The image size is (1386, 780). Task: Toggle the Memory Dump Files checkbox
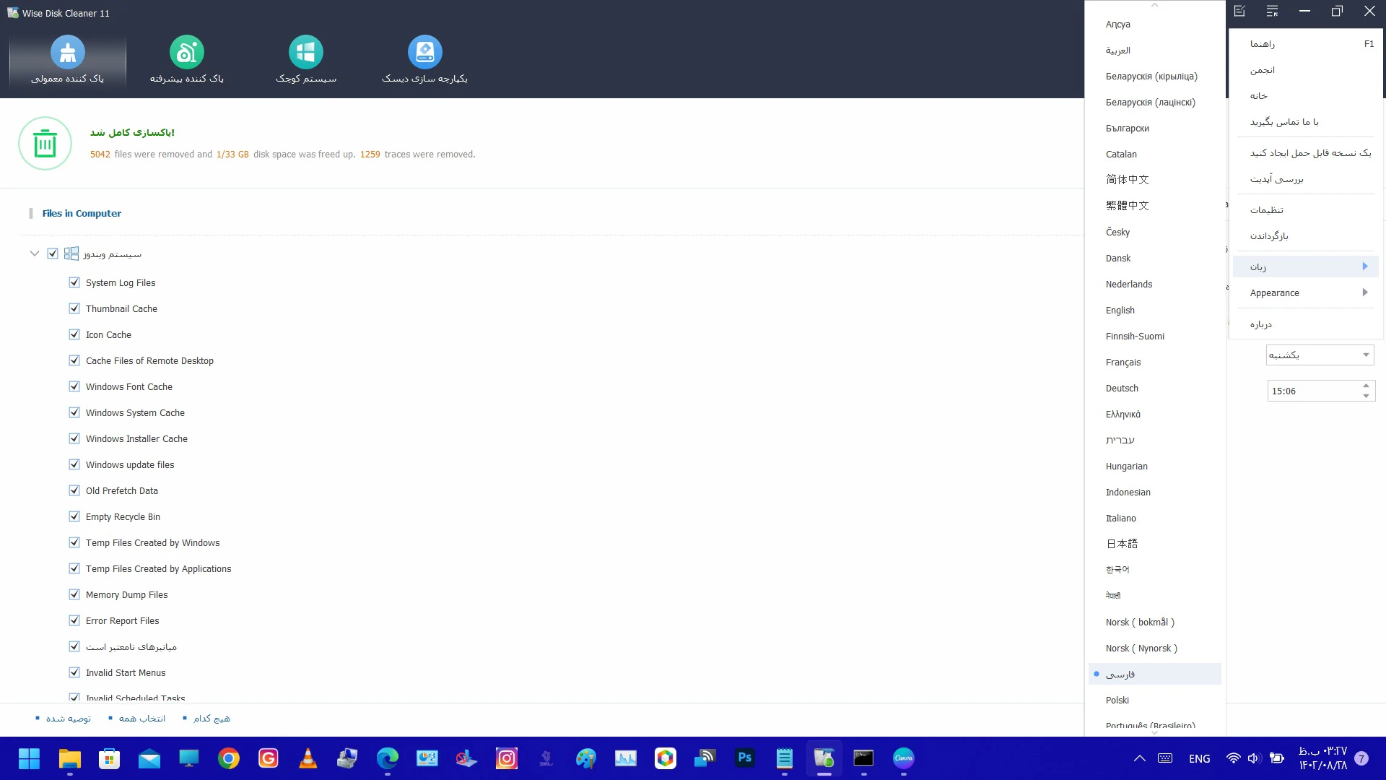pos(74,594)
